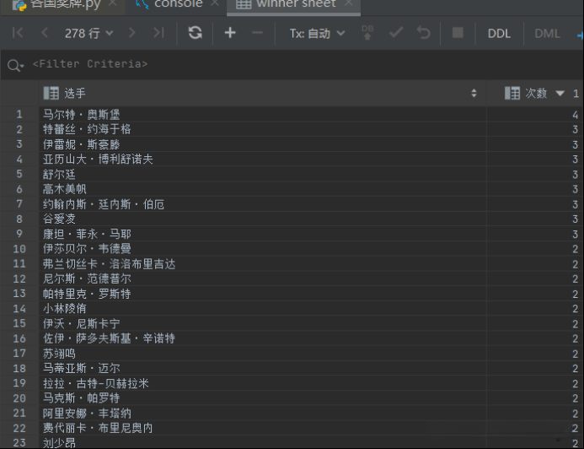Delete selected row with minus icon

click(257, 33)
